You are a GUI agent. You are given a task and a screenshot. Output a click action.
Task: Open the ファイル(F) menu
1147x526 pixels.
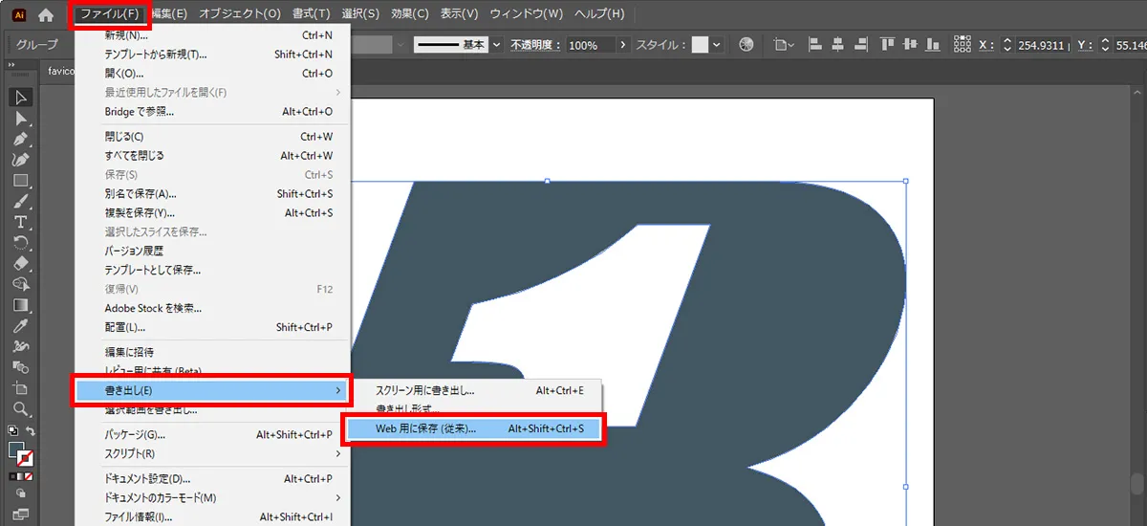tap(110, 14)
